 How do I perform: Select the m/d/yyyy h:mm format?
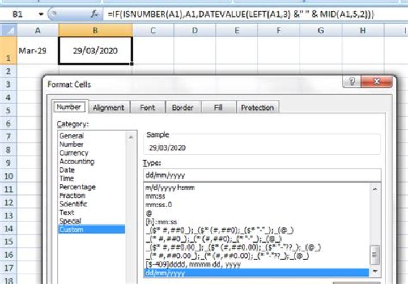[257, 188]
